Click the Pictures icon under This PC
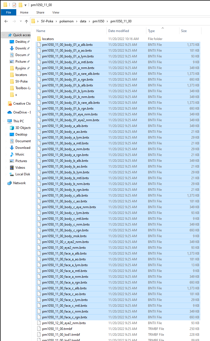This screenshot has height=341, width=210. [x=12, y=161]
